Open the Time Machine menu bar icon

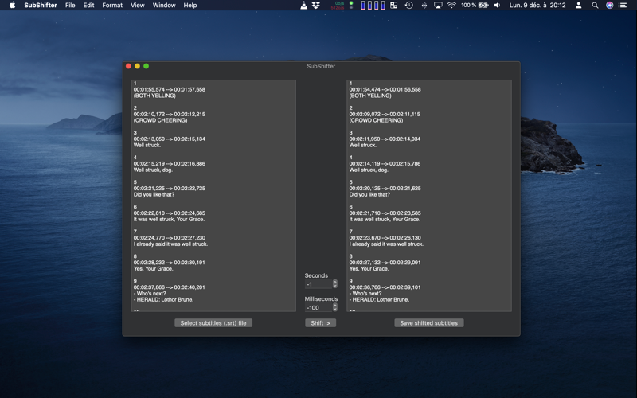[x=409, y=6]
